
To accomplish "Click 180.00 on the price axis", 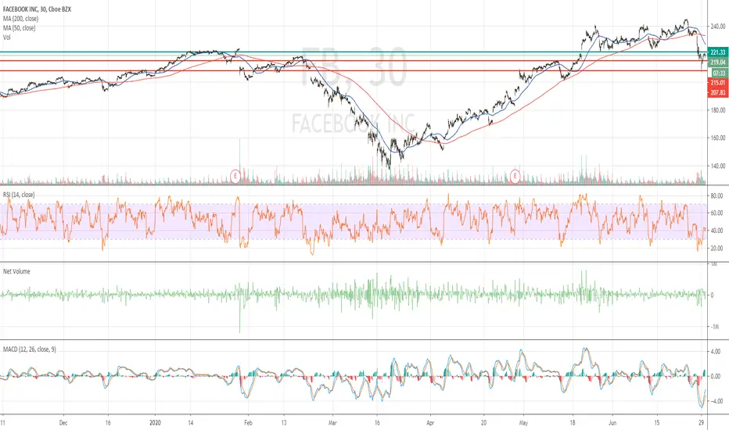I will [x=718, y=110].
